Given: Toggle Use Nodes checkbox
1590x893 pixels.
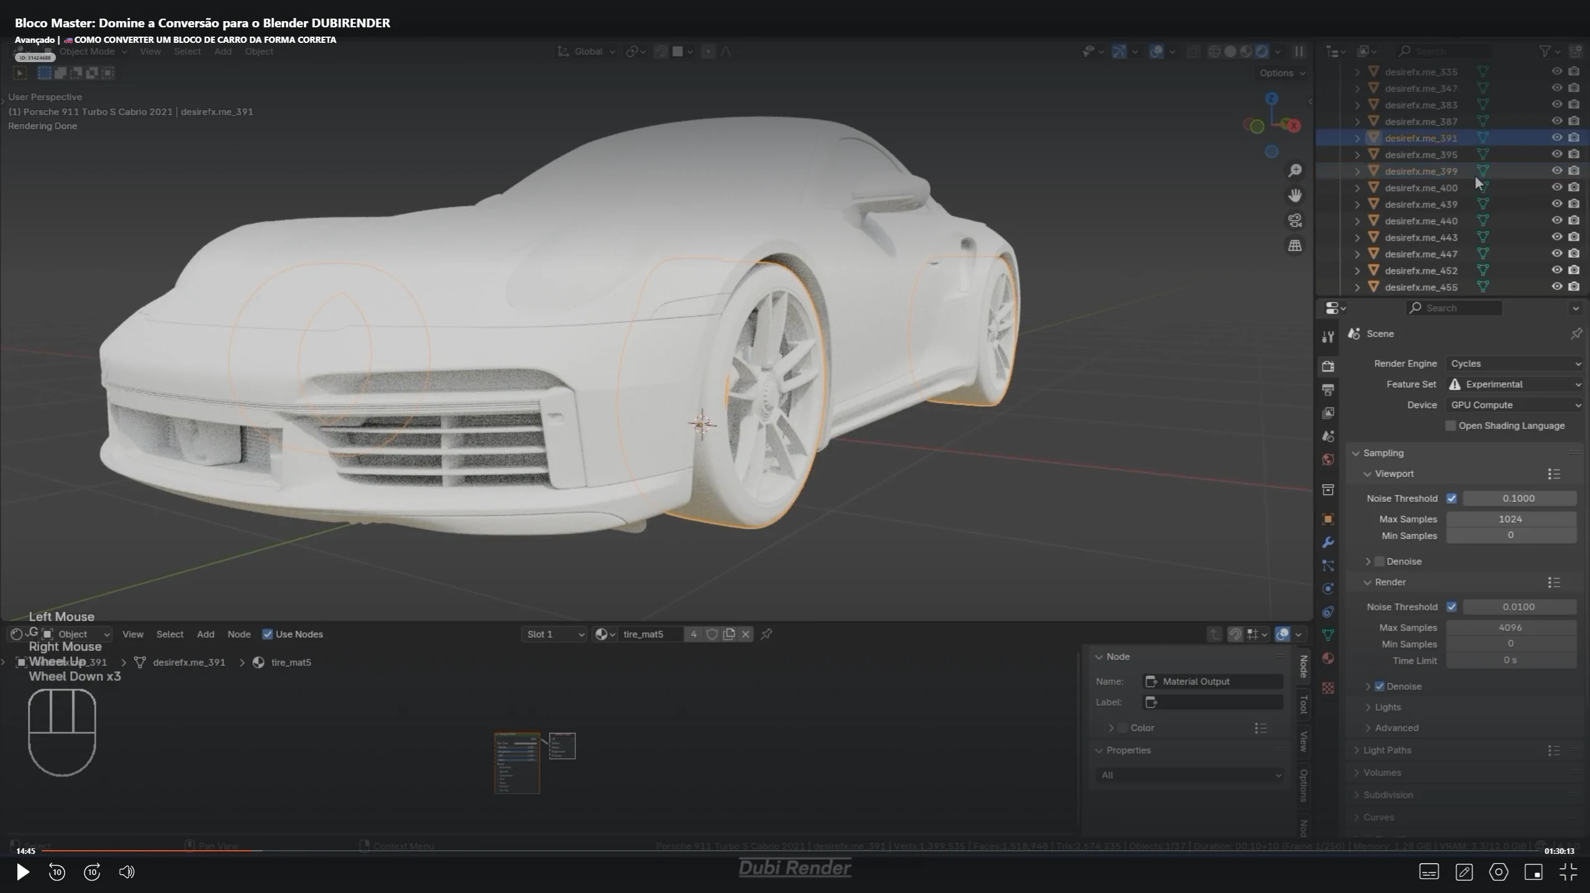Looking at the screenshot, I should [x=267, y=634].
